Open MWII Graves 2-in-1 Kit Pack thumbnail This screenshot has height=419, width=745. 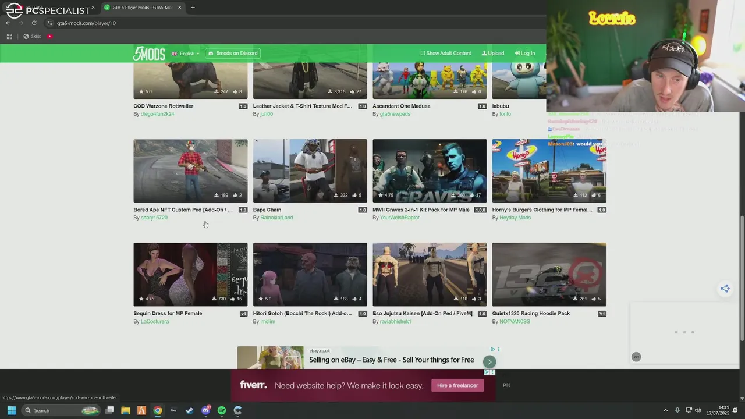[x=430, y=171]
